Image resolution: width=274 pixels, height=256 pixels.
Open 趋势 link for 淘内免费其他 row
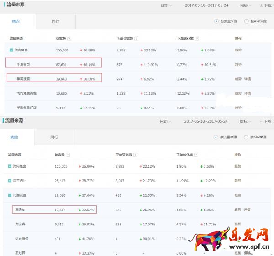click(x=238, y=93)
